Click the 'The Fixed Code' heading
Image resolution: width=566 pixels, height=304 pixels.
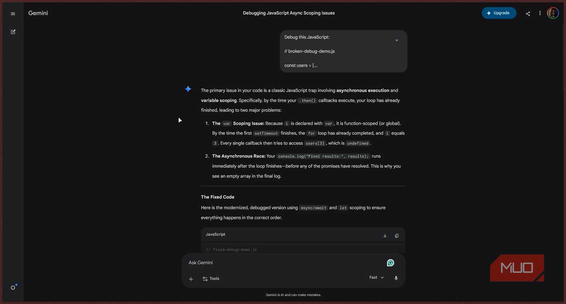[217, 197]
